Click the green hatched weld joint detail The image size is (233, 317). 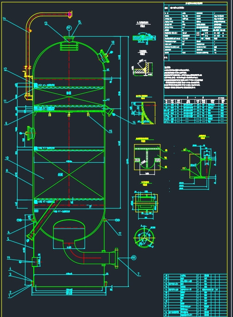click(x=144, y=38)
